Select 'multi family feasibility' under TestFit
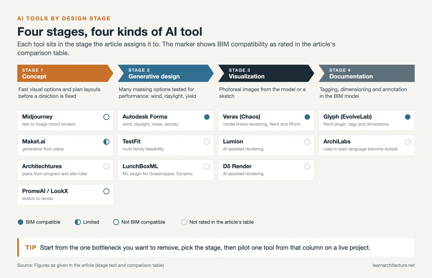 [x=143, y=149]
